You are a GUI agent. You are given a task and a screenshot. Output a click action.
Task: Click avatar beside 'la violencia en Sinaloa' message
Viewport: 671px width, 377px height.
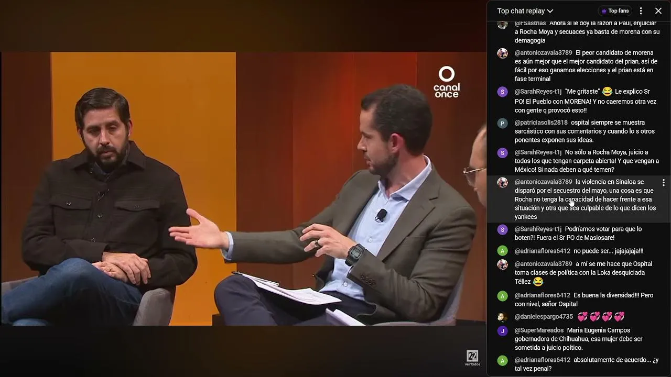coord(503,183)
